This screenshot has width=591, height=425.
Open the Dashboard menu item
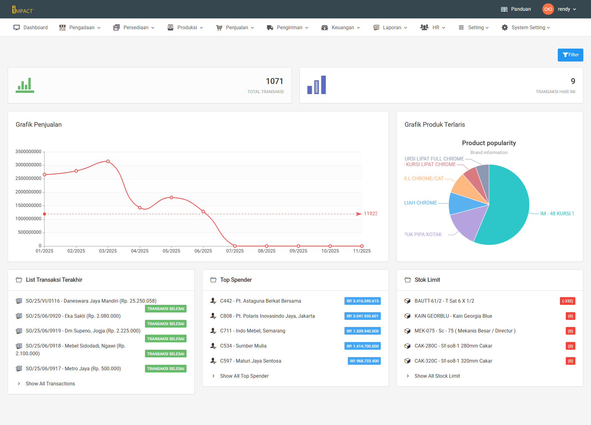pyautogui.click(x=30, y=28)
